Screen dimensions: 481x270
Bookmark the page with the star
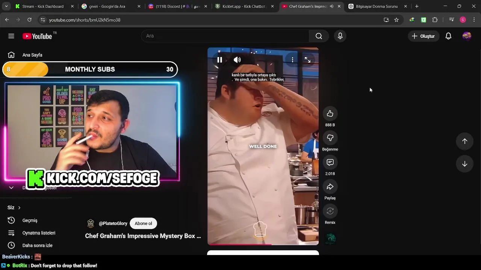click(396, 20)
